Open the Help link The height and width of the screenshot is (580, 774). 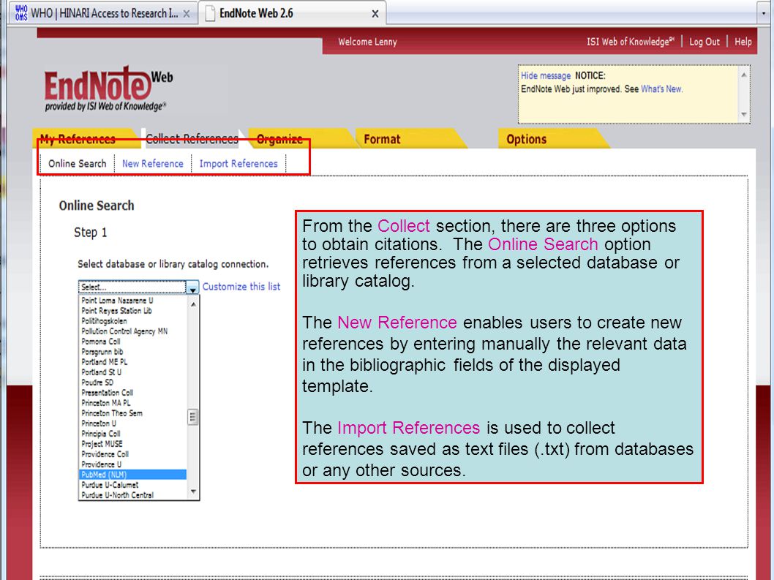click(x=743, y=42)
